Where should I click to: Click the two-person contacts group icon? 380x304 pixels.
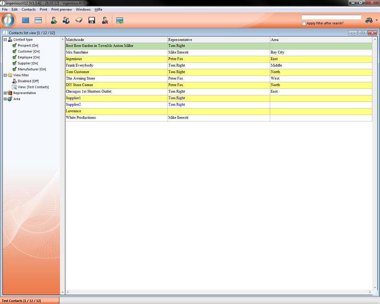[x=66, y=20]
